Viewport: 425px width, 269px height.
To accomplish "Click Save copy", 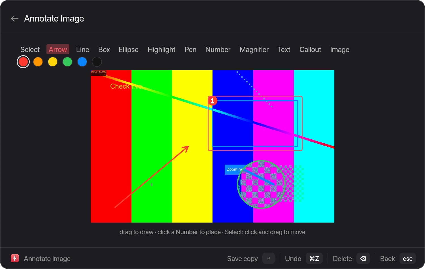I will 243,259.
